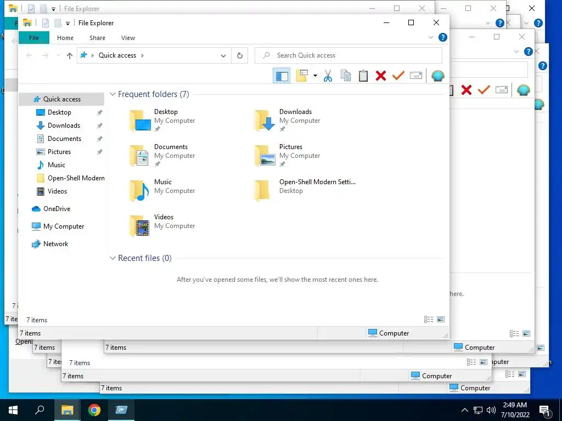Select Open-Shell Modern in navigation pane
This screenshot has width=562, height=421.
tap(76, 178)
